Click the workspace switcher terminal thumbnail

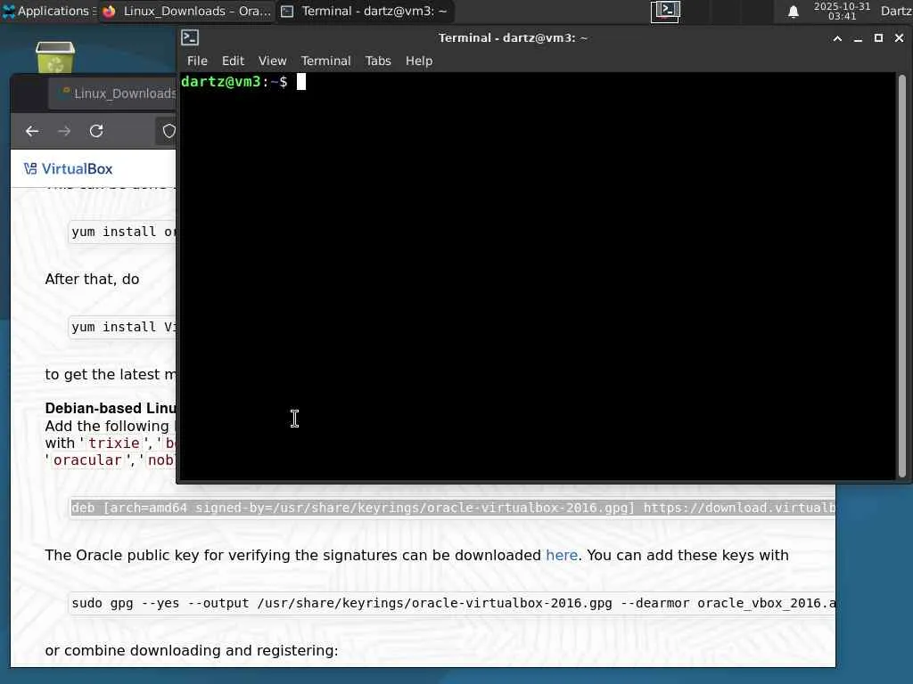(x=665, y=11)
